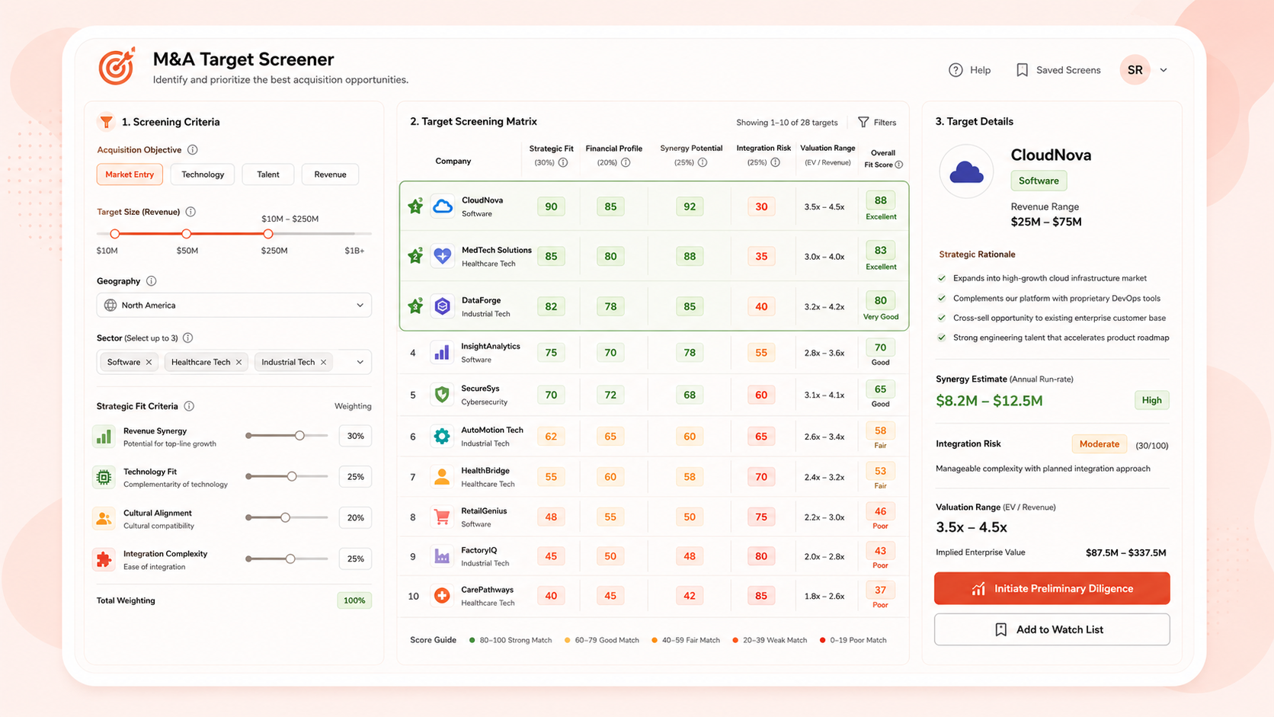Click the InsightAnalytics chart logo
This screenshot has width=1274, height=717.
tap(442, 353)
